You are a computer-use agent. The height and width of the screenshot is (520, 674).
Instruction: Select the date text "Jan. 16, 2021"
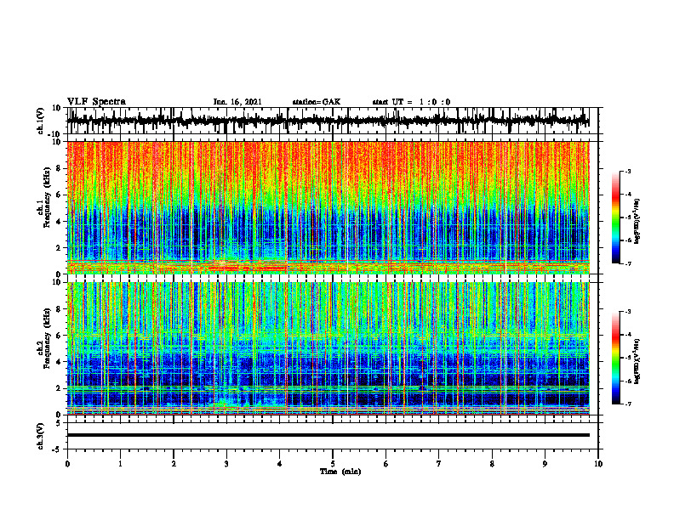[x=237, y=102]
